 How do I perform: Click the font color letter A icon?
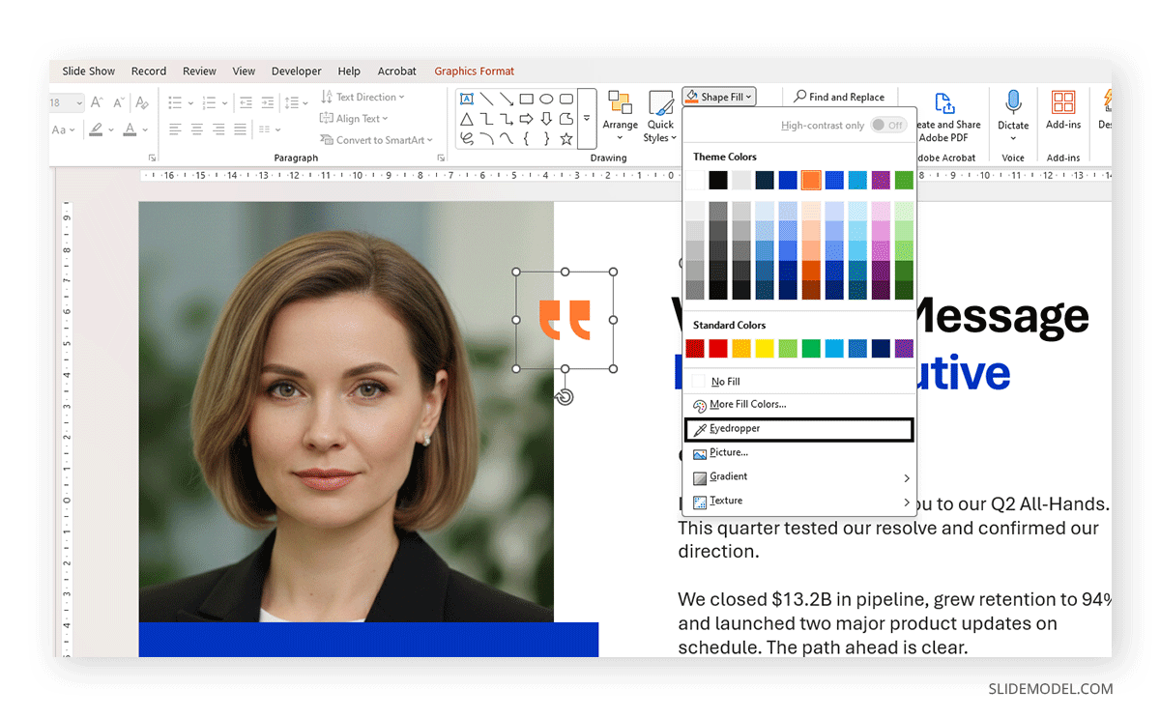(130, 129)
